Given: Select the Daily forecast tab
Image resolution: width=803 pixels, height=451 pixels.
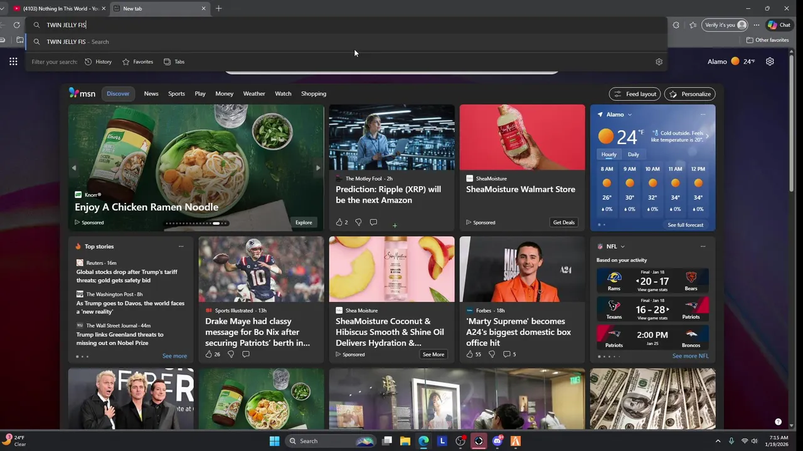Looking at the screenshot, I should [x=634, y=154].
